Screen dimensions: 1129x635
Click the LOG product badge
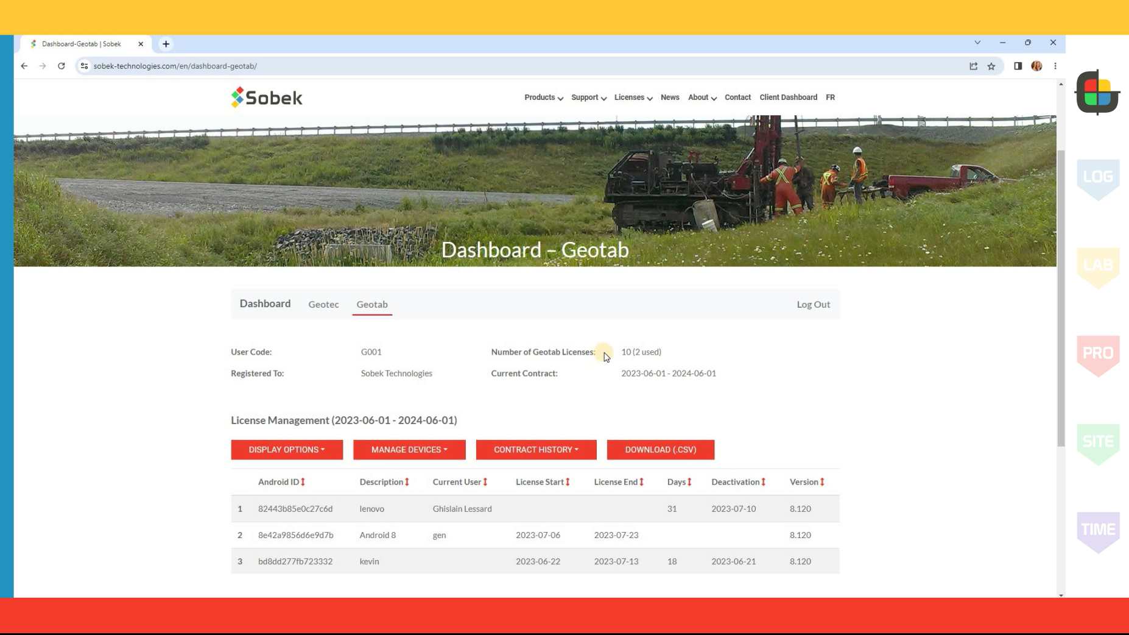[x=1098, y=179]
